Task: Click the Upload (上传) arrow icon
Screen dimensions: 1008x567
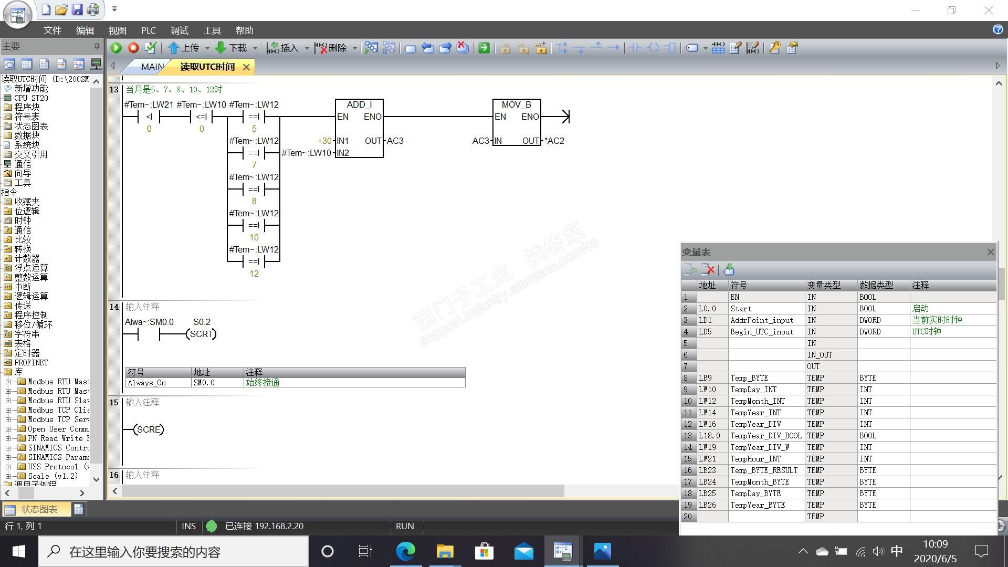Action: pos(174,48)
